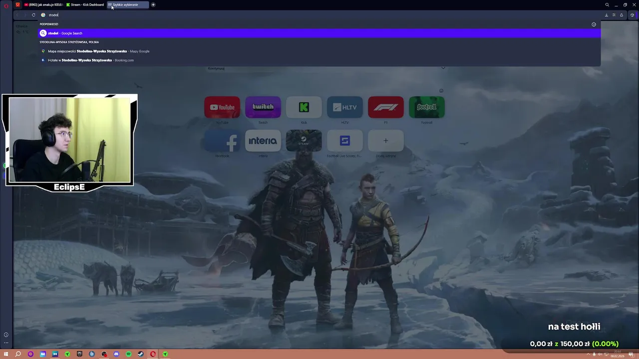Click the smiley feedback icon in suggestions panel
This screenshot has width=639, height=359.
coord(594,24)
